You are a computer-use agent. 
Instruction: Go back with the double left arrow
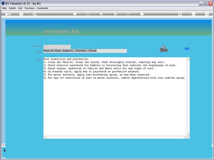101,14
